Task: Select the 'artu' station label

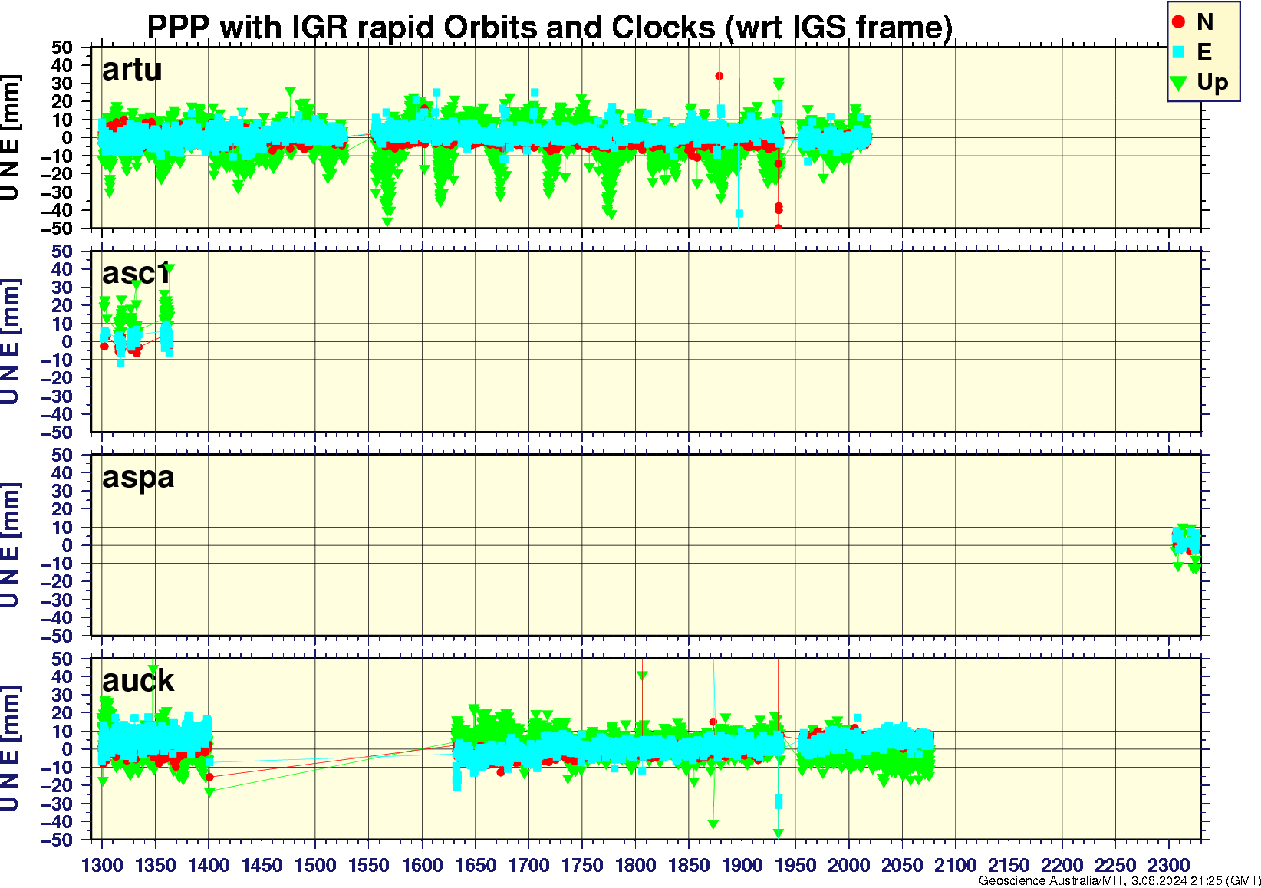Action: [132, 70]
